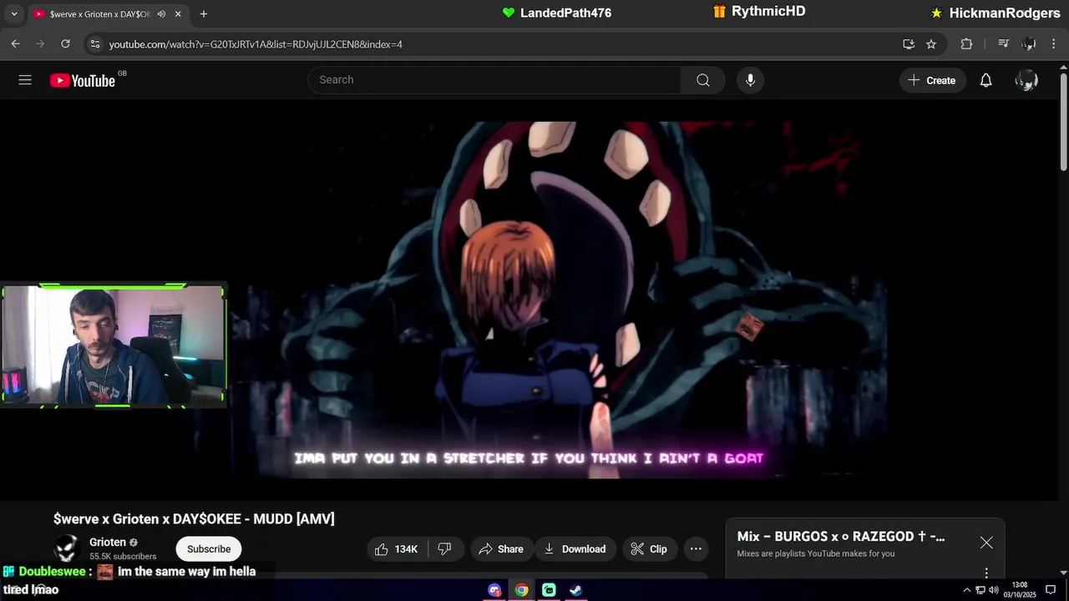1069x601 pixels.
Task: Open the notifications bell
Action: (985, 80)
